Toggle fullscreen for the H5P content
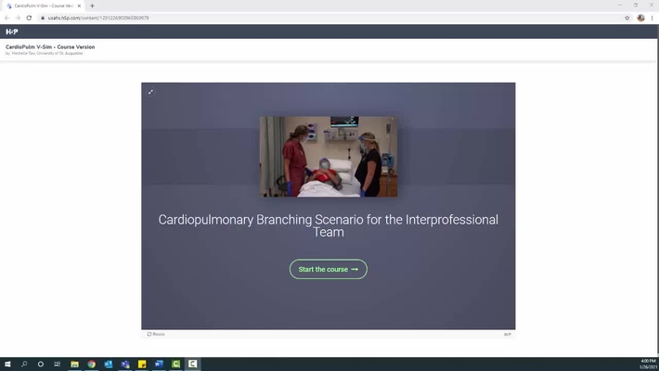 [150, 92]
